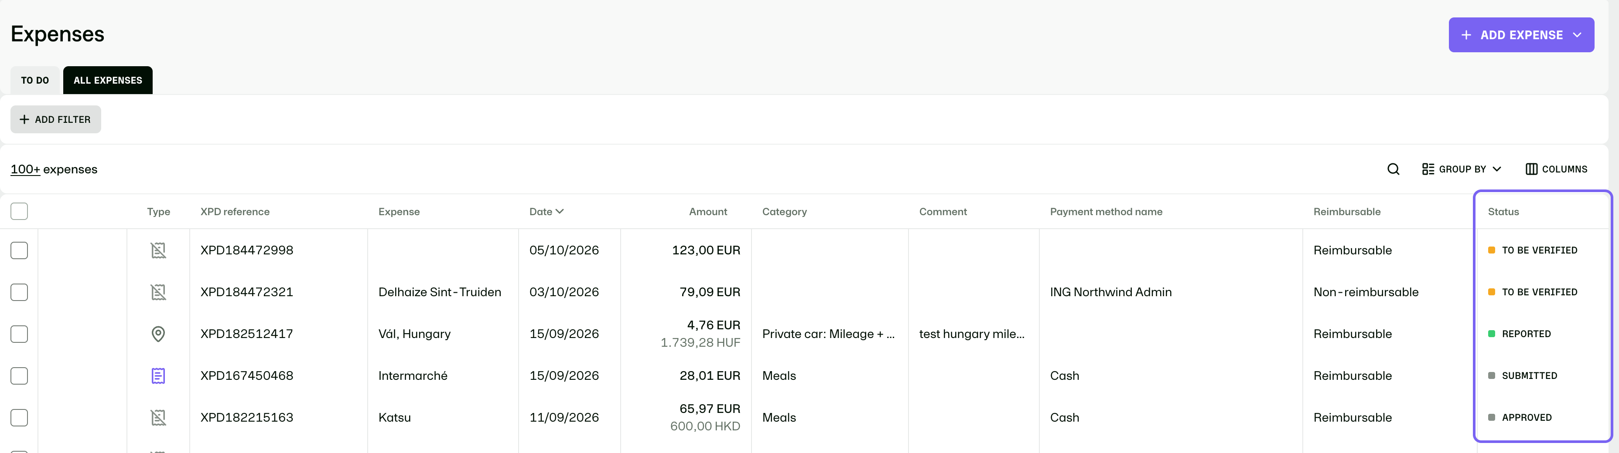Click the plus icon in Add Filter
The height and width of the screenshot is (453, 1619).
coord(24,119)
